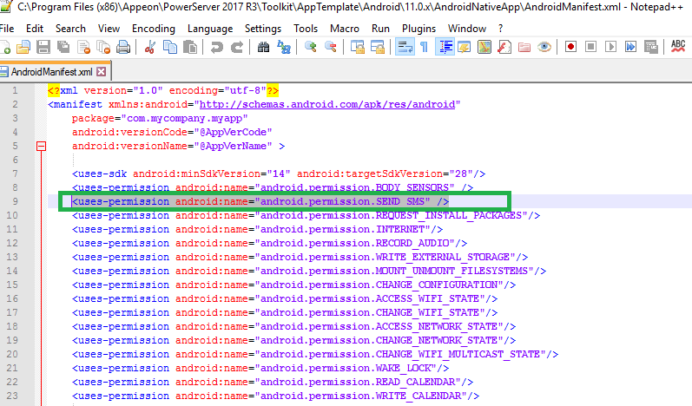This screenshot has height=406, width=692.
Task: Follow the schemas.android.com URL link
Action: (x=327, y=104)
